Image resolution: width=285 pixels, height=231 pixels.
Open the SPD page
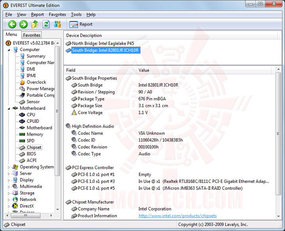[x=30, y=141]
